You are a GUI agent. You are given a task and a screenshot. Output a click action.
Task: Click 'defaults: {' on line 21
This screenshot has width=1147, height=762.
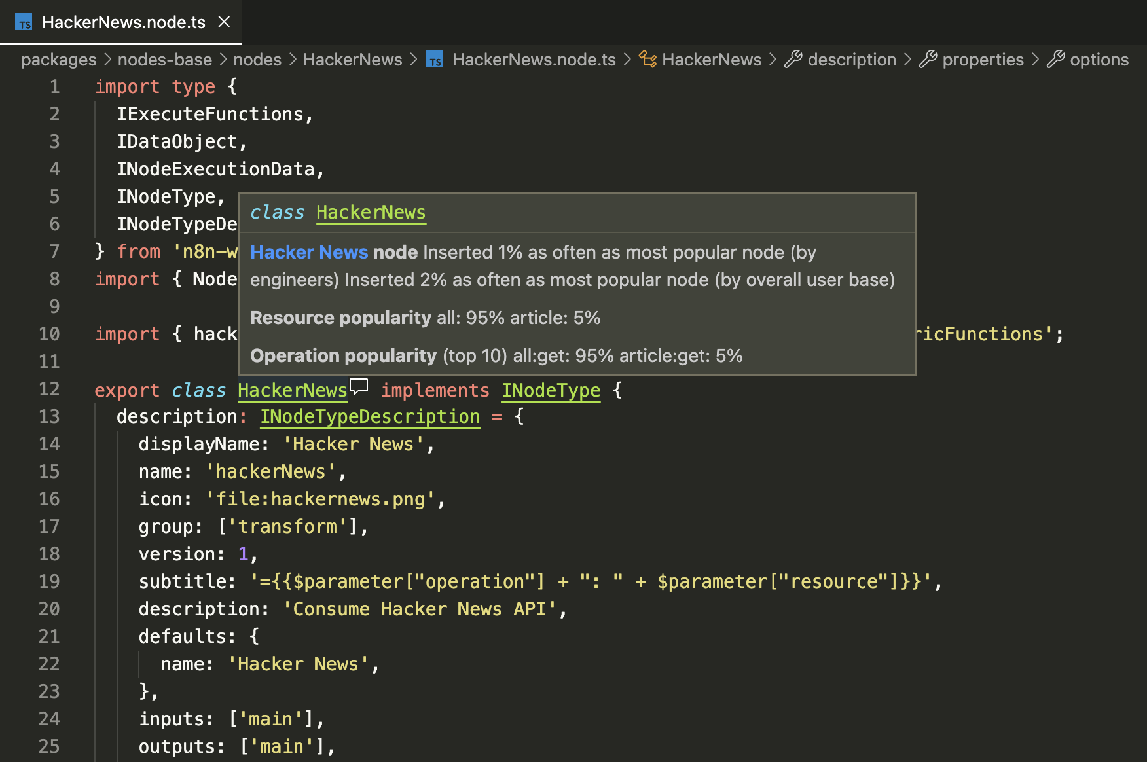pyautogui.click(x=199, y=636)
